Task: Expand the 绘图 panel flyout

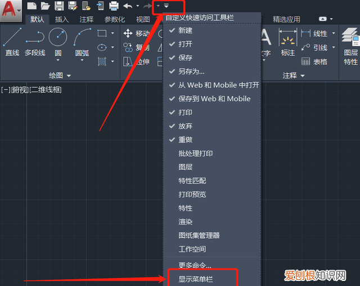Action: coord(69,75)
